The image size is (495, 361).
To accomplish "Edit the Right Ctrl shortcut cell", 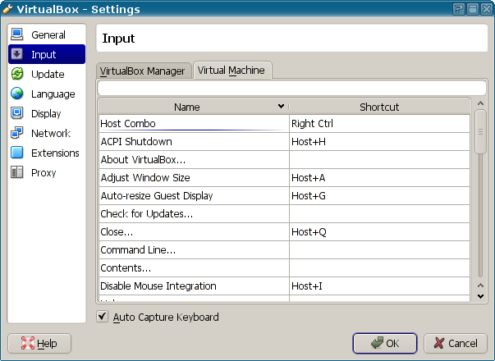I will 379,123.
